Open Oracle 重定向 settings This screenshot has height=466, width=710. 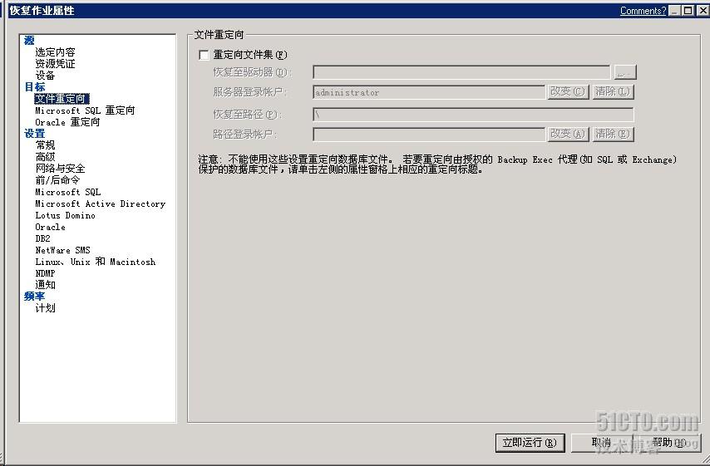[67, 122]
